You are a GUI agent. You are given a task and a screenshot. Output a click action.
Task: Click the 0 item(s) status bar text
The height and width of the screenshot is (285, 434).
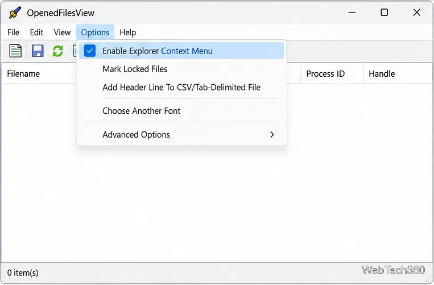[x=23, y=273]
